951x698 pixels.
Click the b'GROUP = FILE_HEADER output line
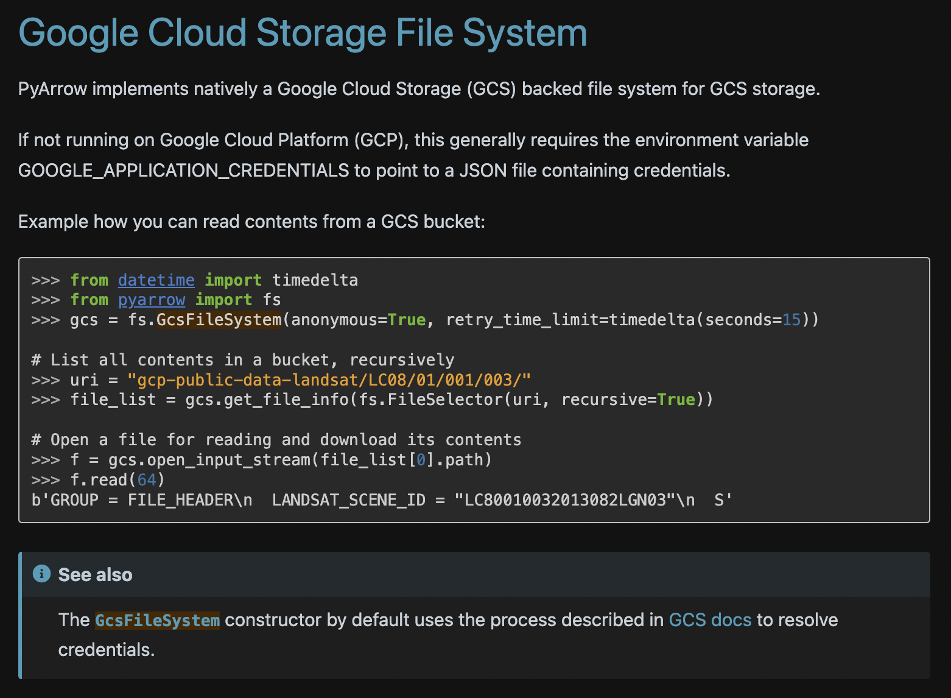381,500
